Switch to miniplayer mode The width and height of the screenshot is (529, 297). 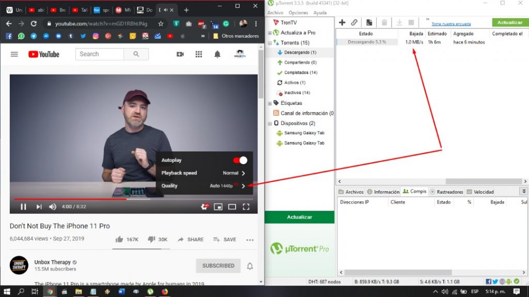(219, 207)
